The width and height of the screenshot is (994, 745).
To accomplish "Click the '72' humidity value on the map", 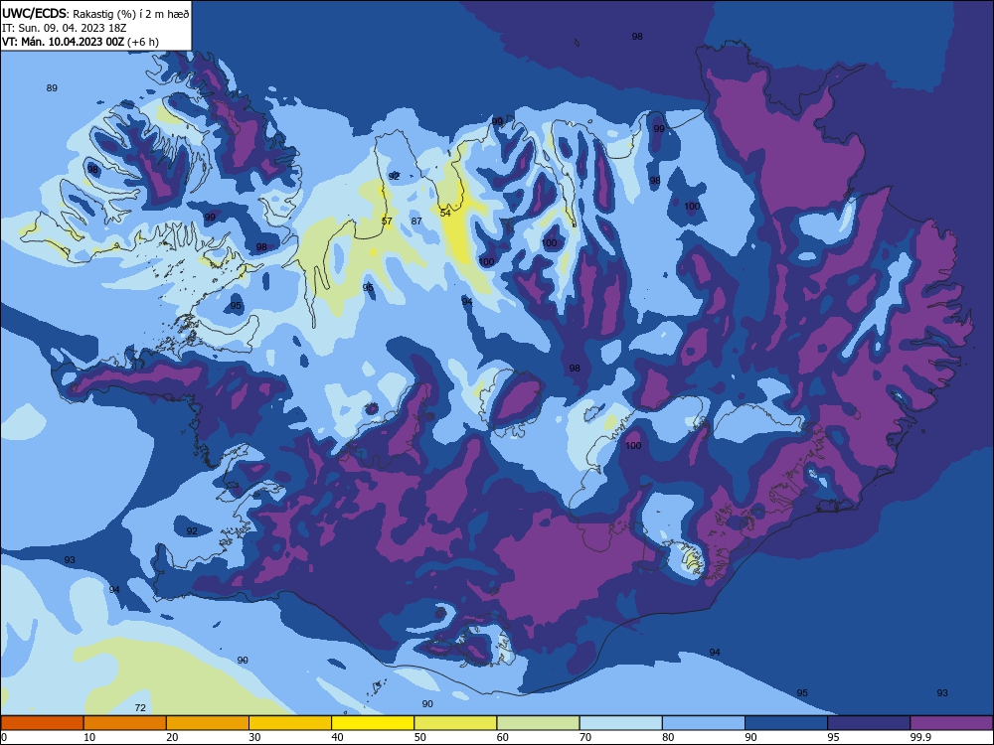I will tap(140, 707).
